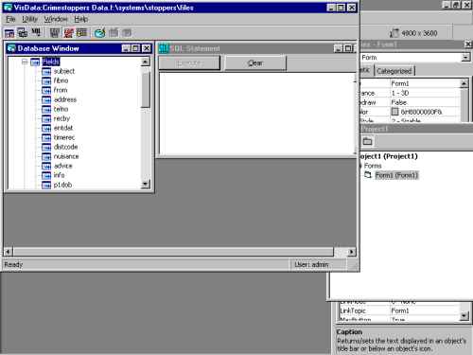Click the form size icon beside 4800 x 3600
Viewport: 473px width, 355px height.
coord(394,33)
